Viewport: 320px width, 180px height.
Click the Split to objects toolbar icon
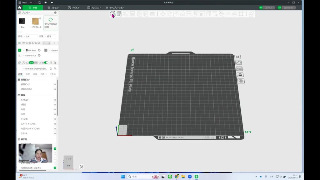coord(139,14)
